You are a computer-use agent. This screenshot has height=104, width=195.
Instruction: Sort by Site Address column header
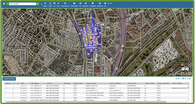tap(35, 84)
